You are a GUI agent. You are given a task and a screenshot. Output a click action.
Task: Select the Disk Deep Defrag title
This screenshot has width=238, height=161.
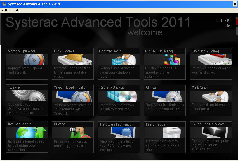point(205,51)
